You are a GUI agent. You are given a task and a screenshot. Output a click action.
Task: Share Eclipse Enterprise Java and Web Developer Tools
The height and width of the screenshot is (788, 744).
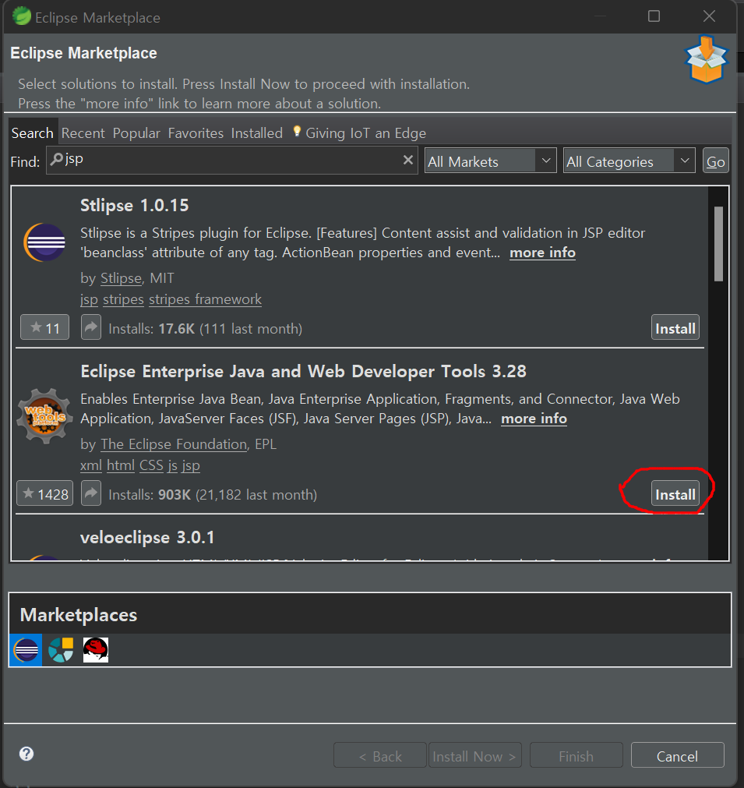(x=91, y=493)
